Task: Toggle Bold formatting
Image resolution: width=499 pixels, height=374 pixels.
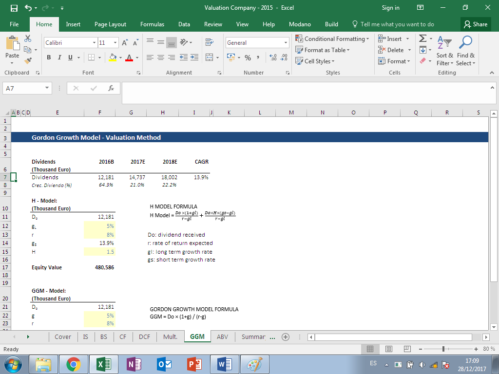Action: [x=49, y=57]
